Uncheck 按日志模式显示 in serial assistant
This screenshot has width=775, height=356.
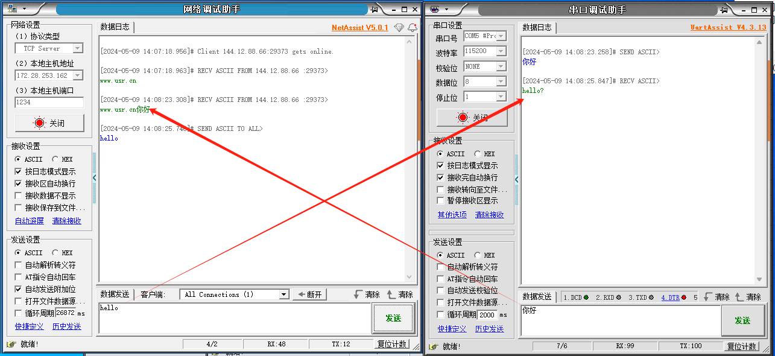pyautogui.click(x=440, y=165)
